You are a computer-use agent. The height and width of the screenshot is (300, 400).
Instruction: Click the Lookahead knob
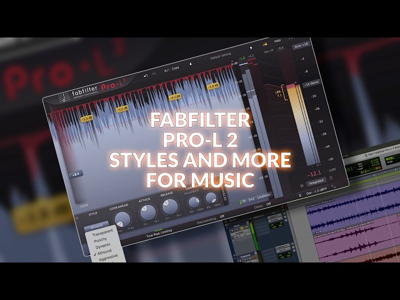coord(122,219)
